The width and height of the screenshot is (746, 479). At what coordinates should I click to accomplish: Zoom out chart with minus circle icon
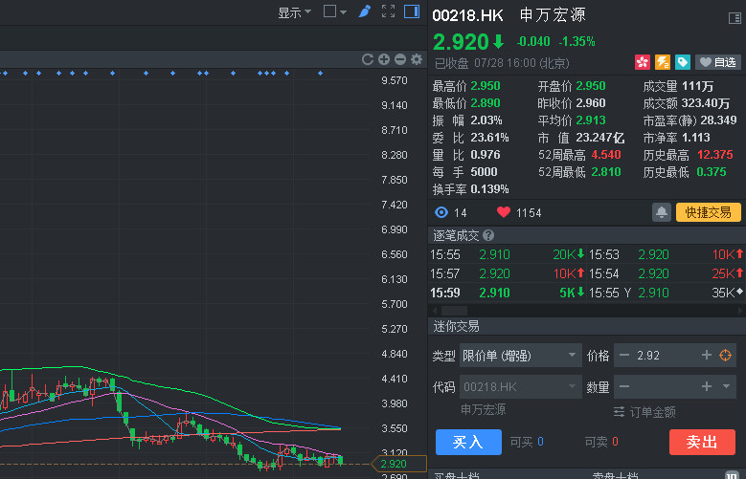(x=399, y=59)
